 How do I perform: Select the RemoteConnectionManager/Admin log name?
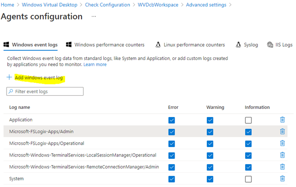pyautogui.click(x=84, y=167)
